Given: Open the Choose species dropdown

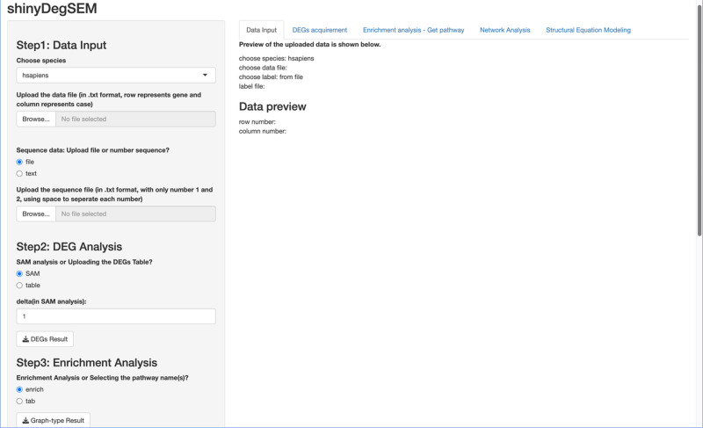Looking at the screenshot, I should pyautogui.click(x=116, y=76).
